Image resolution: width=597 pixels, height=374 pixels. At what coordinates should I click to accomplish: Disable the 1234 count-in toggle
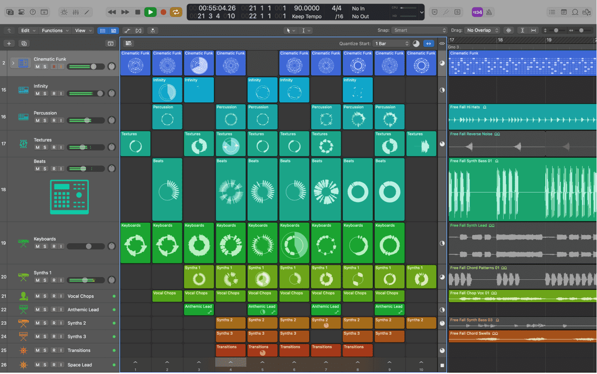pyautogui.click(x=478, y=12)
